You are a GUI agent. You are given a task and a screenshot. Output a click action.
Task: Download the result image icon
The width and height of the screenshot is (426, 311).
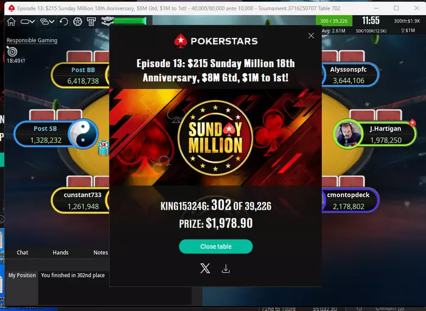click(x=226, y=268)
